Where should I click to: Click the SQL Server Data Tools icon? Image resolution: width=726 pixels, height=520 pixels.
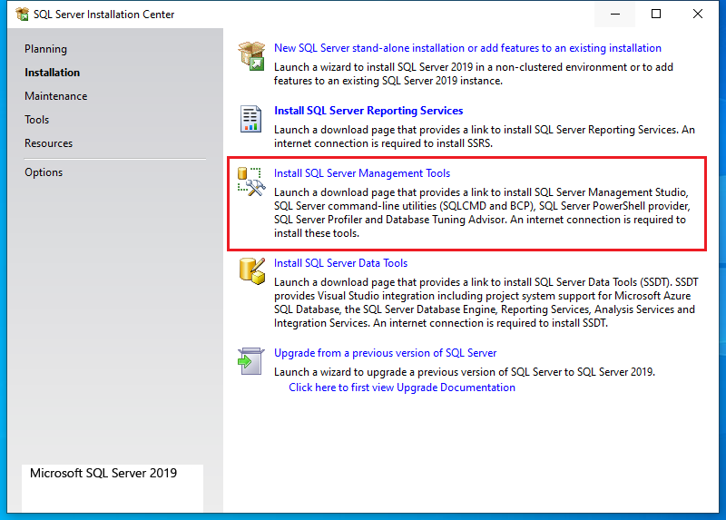point(252,271)
